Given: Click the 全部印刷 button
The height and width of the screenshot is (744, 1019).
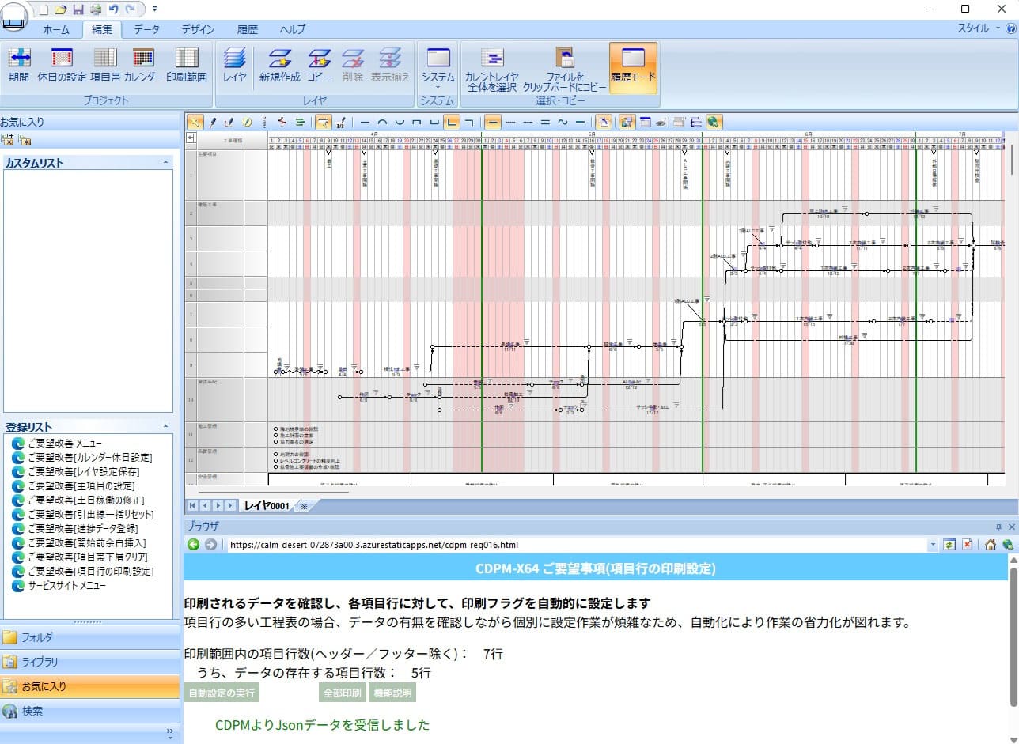Looking at the screenshot, I should click(x=342, y=693).
